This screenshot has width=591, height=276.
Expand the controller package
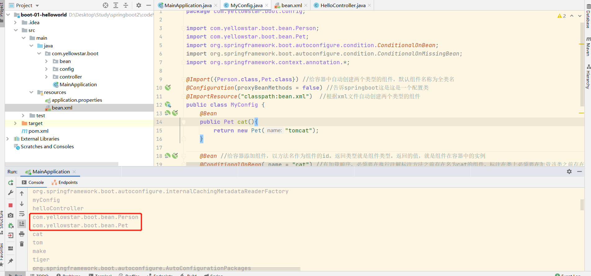(x=47, y=77)
